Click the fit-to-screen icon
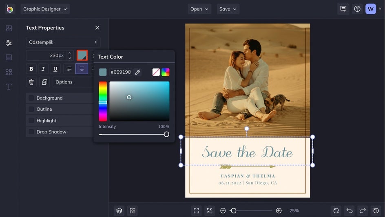Viewport: 385px width, 217px height. tap(197, 210)
